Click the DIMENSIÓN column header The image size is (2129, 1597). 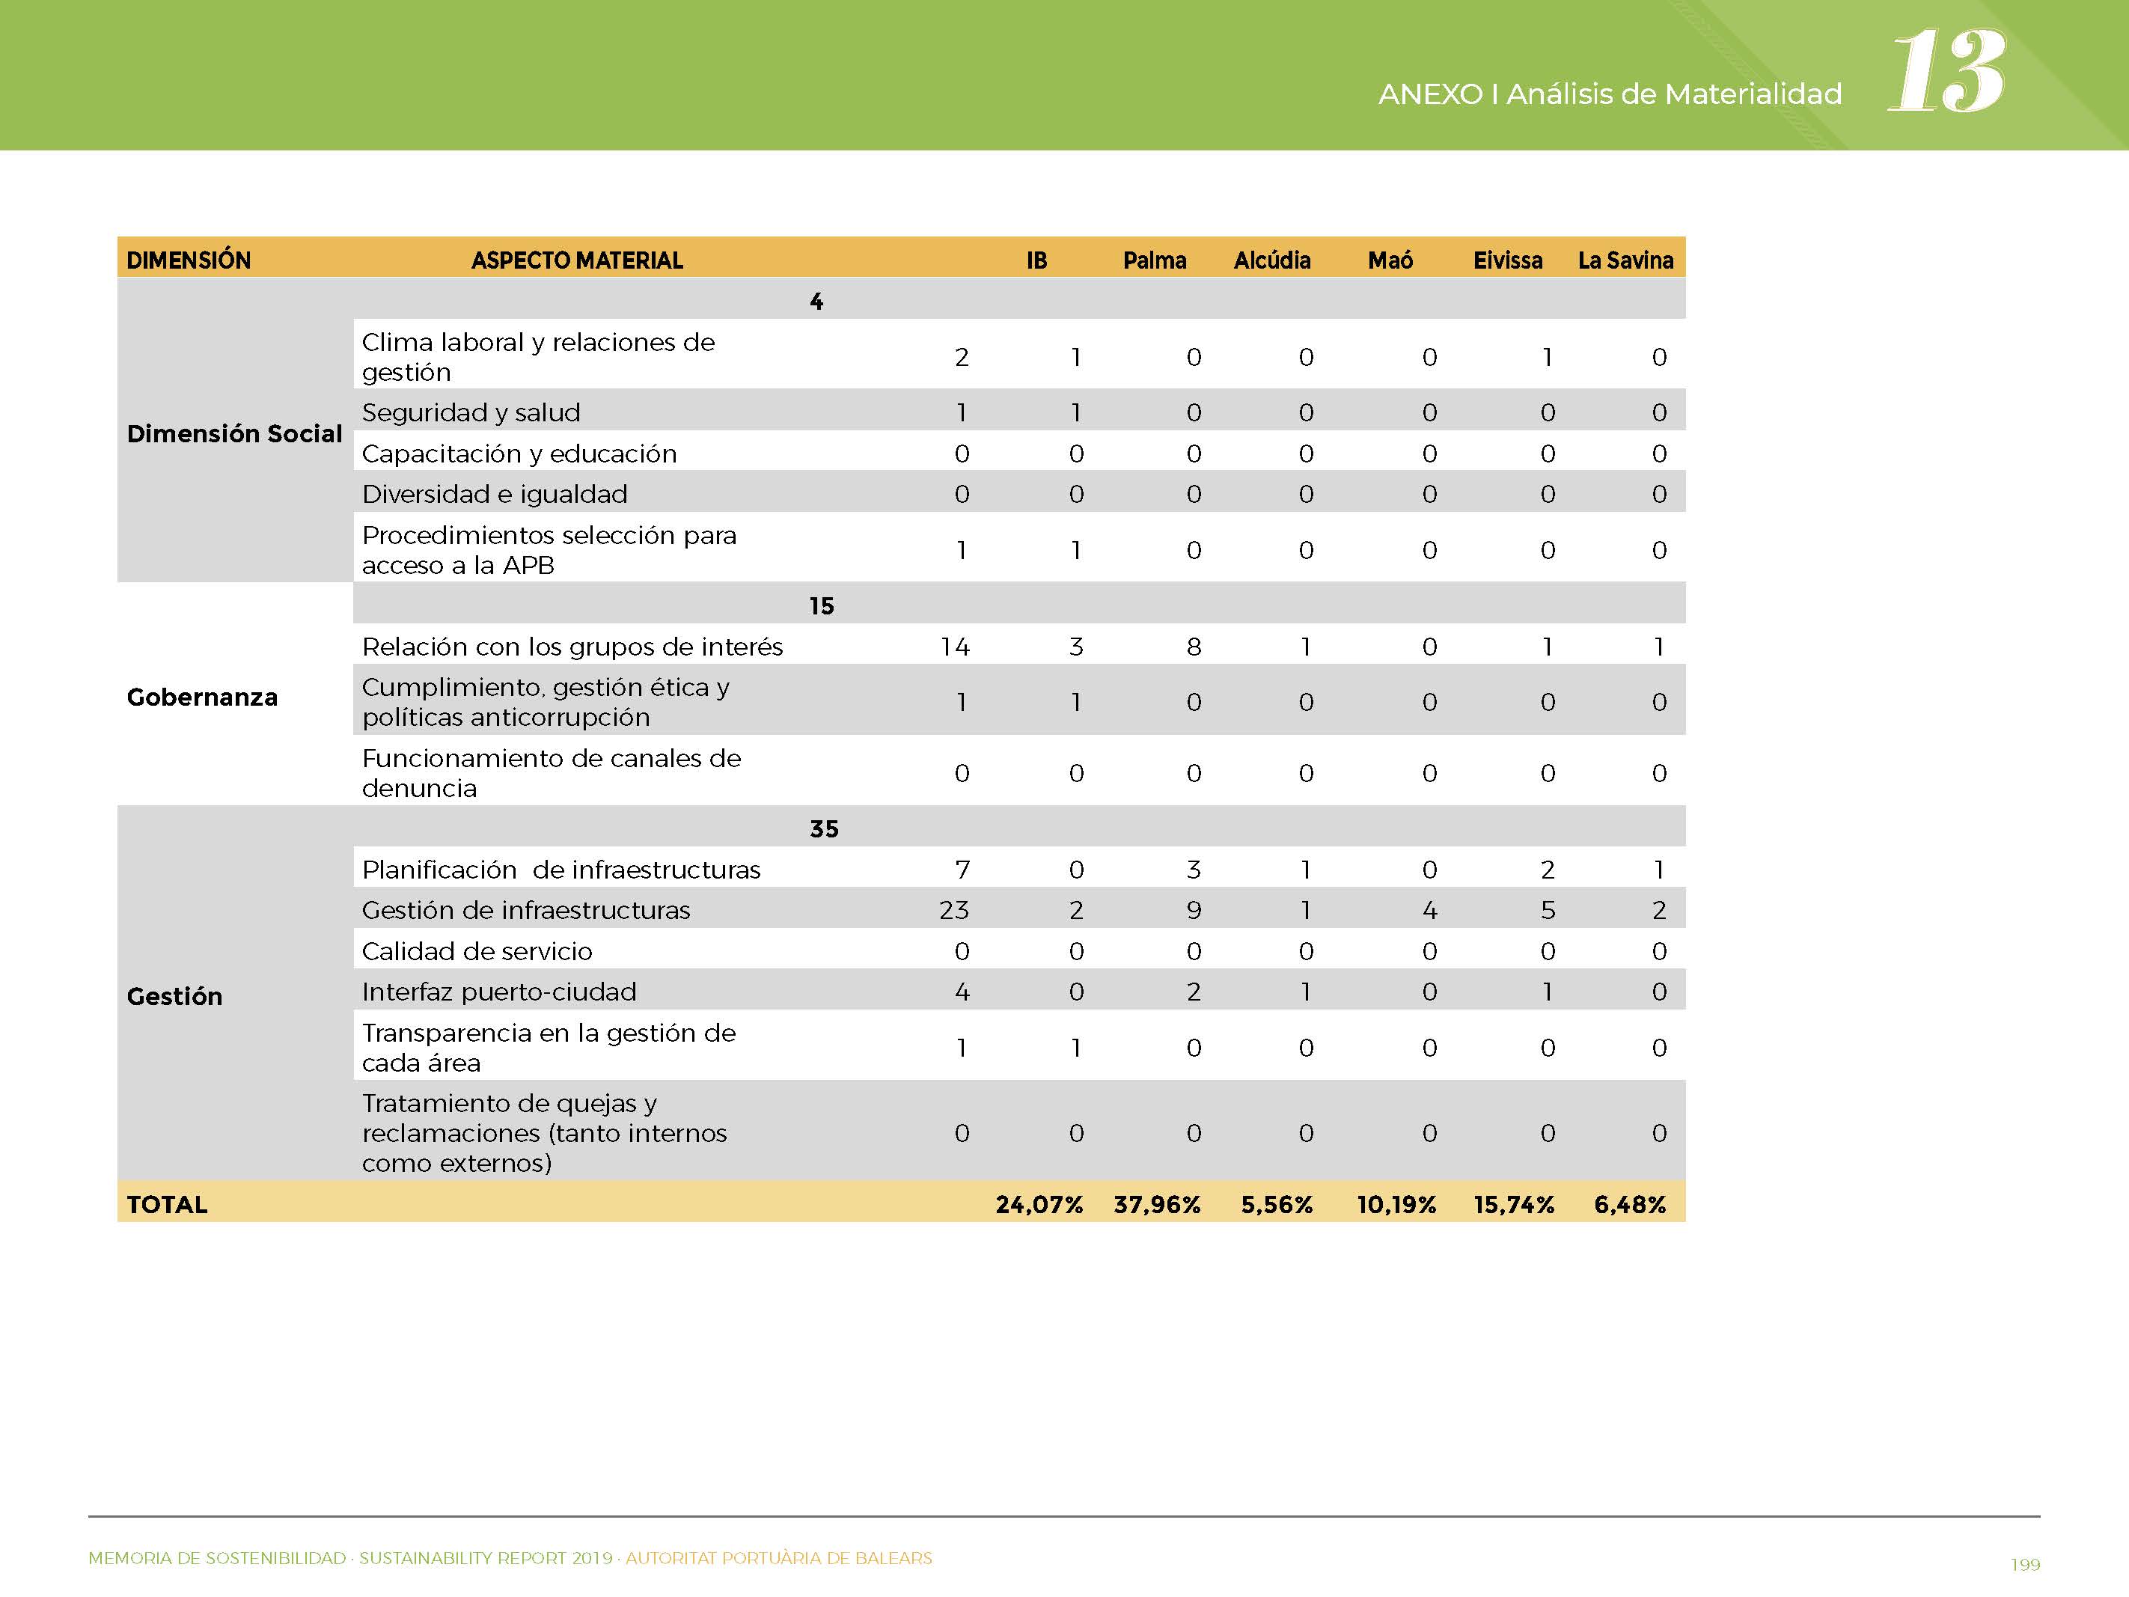[189, 260]
